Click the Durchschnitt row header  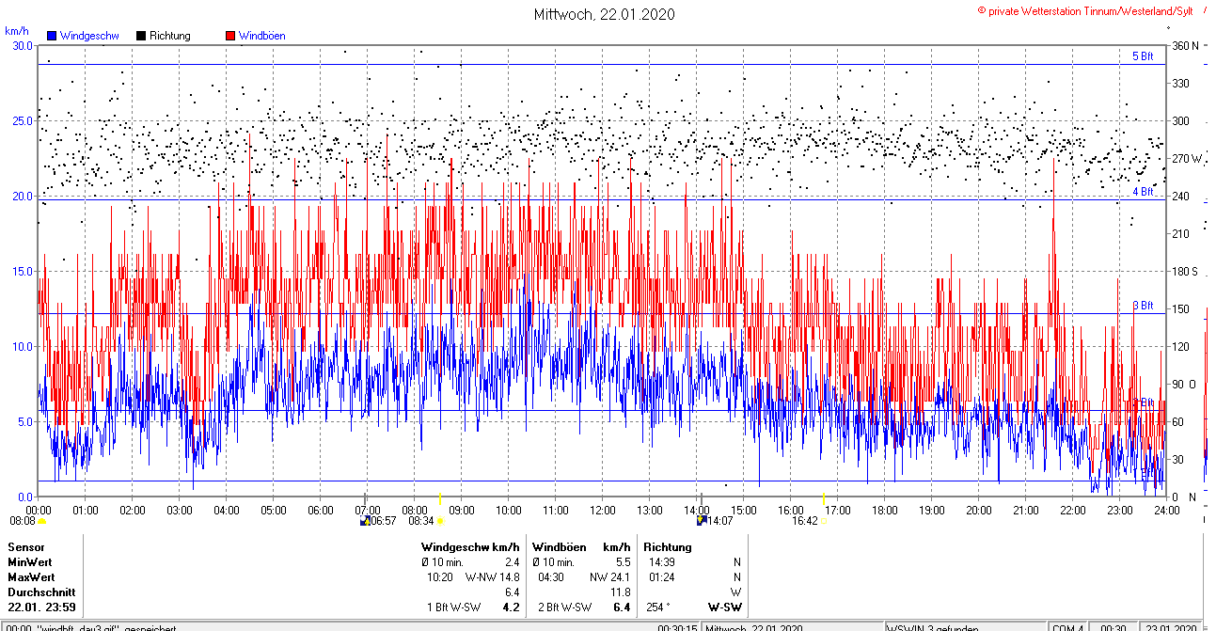point(41,592)
